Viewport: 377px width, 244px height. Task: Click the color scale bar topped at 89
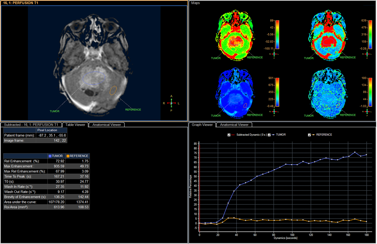coord(277,35)
